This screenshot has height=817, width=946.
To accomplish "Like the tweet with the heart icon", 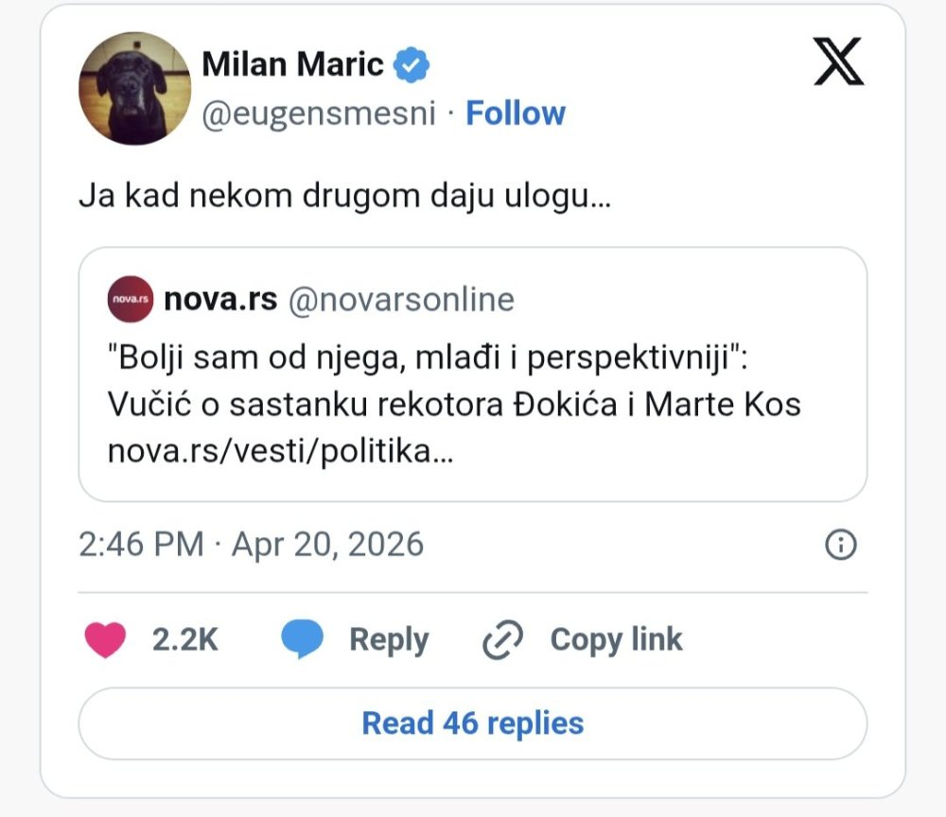I will (106, 640).
